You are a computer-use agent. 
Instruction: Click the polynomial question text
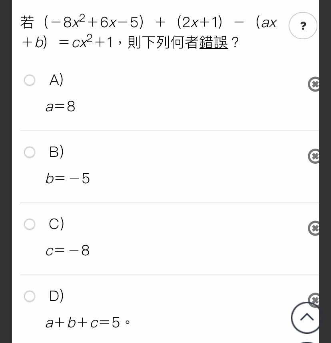pos(149,32)
